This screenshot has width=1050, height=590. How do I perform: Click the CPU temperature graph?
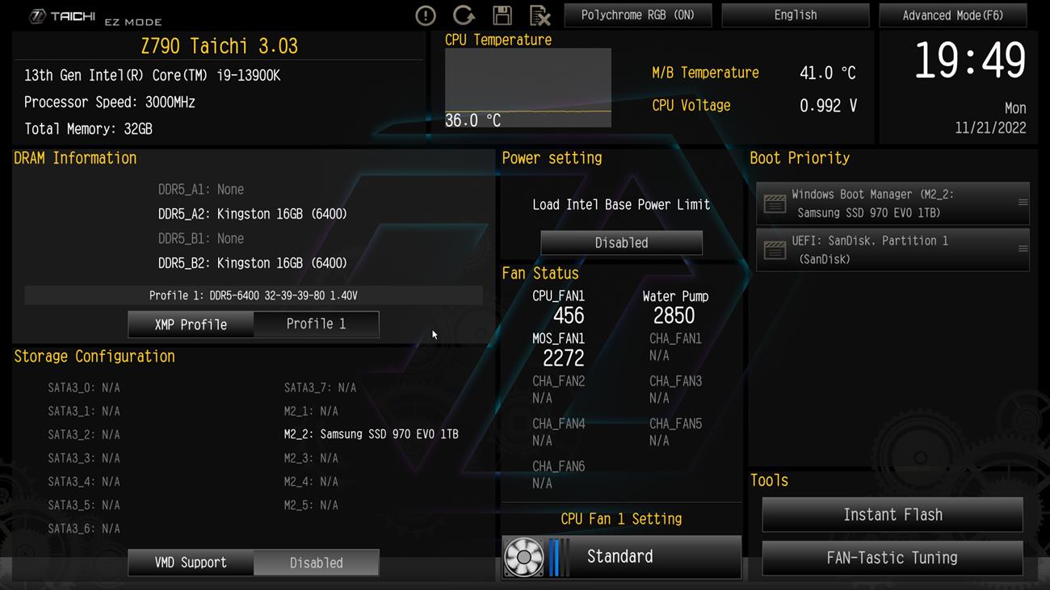coord(528,88)
